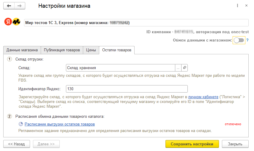This screenshot has width=254, height=151.
Task: Click the Склад field containing Склад хранения
Action: tap(120, 68)
